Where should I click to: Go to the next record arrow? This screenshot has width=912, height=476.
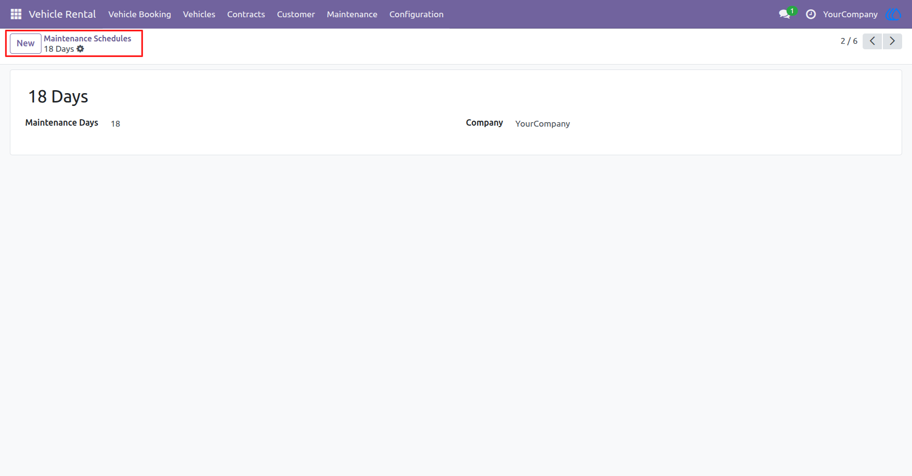pos(892,41)
